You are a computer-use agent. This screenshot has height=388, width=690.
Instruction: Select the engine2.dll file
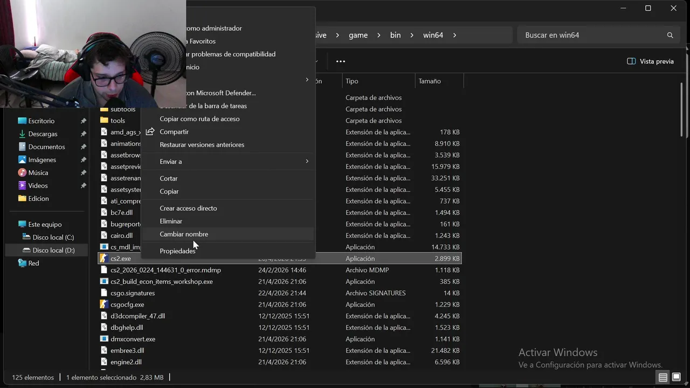click(x=126, y=362)
